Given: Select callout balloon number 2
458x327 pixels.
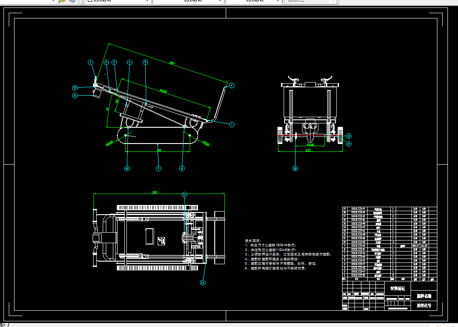Looking at the screenshot, I should tap(106, 62).
